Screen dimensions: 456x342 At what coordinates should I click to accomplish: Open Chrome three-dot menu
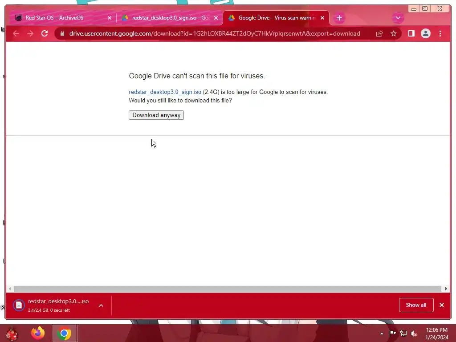click(x=440, y=33)
